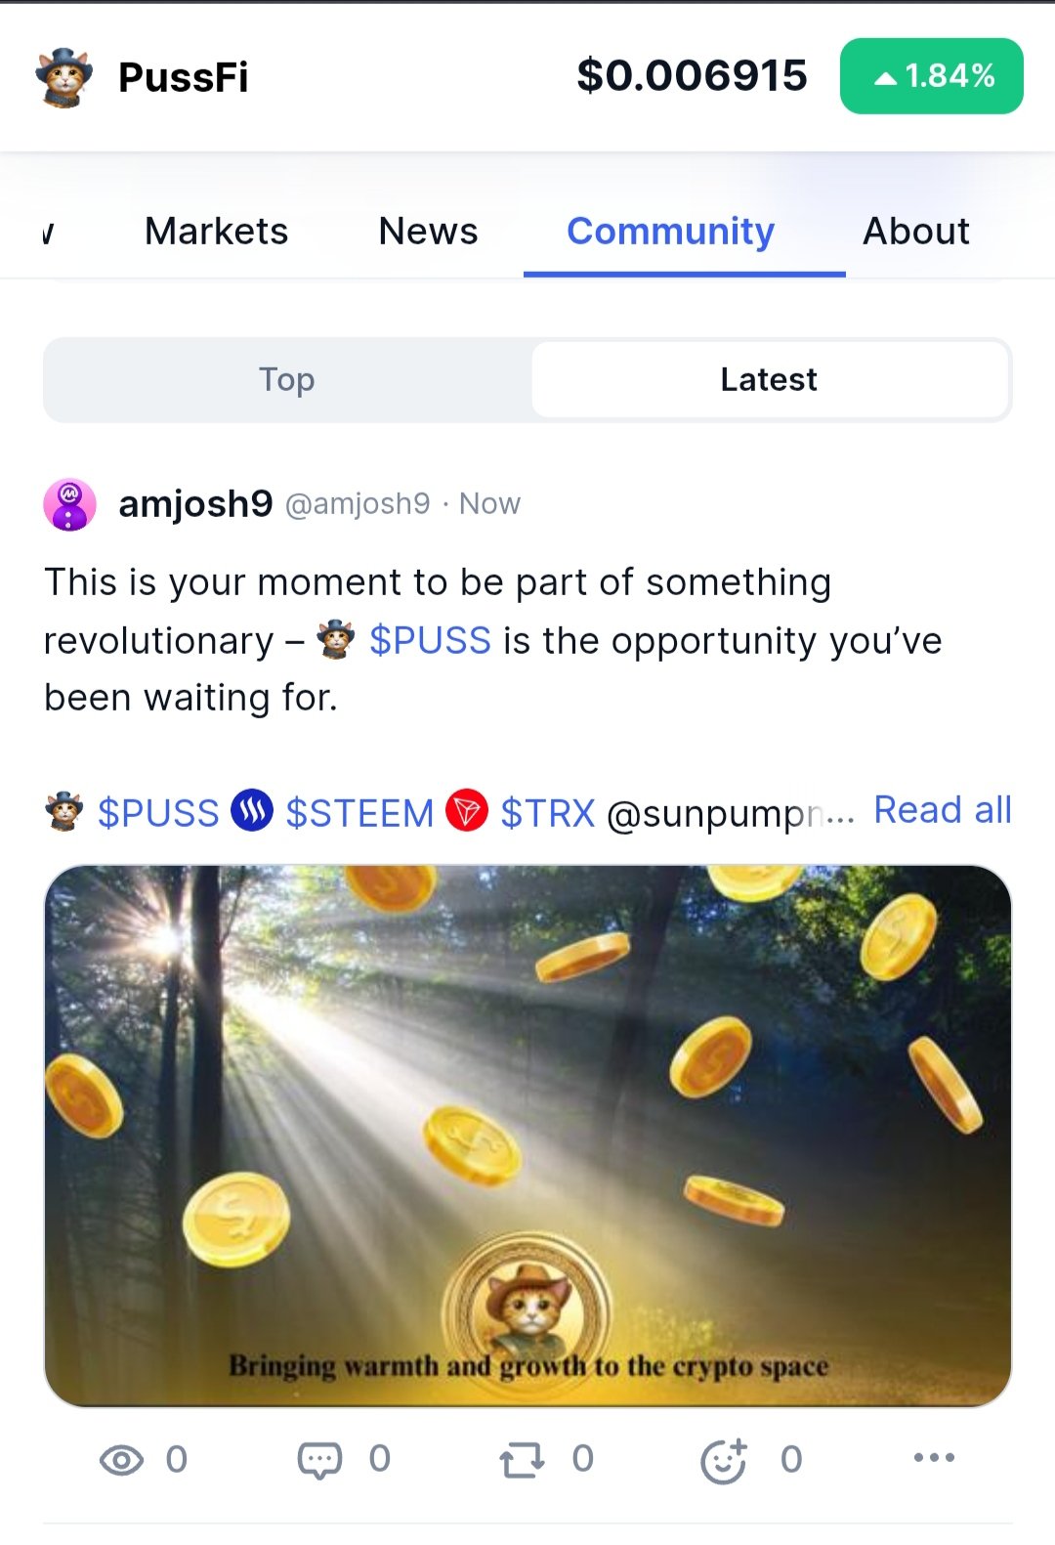The height and width of the screenshot is (1545, 1055).
Task: Open amjosh9's profile avatar
Action: (69, 504)
